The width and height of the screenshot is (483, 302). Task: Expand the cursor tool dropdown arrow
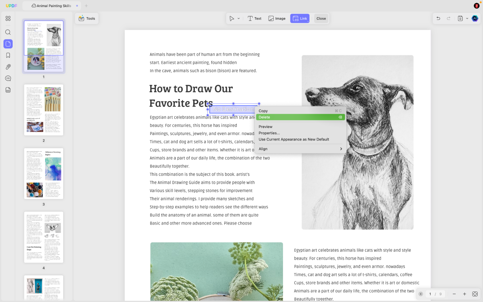coord(238,19)
